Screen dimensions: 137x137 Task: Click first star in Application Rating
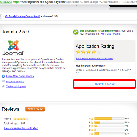[78, 52]
